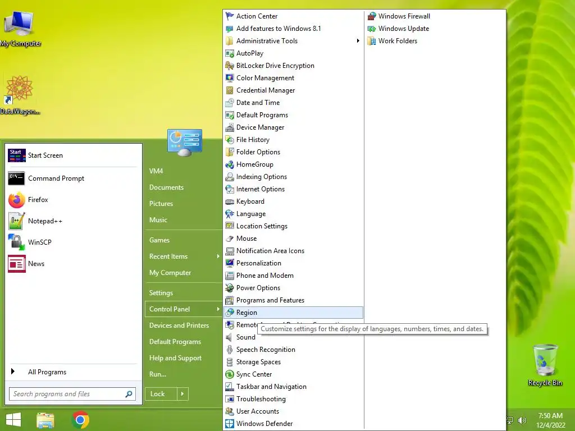
Task: Click the Firefox icon in Start menu
Action: [x=16, y=200]
